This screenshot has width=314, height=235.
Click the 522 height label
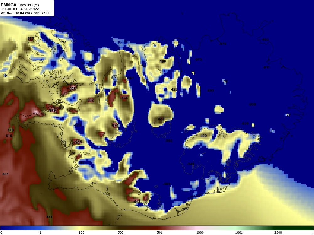click(x=161, y=119)
